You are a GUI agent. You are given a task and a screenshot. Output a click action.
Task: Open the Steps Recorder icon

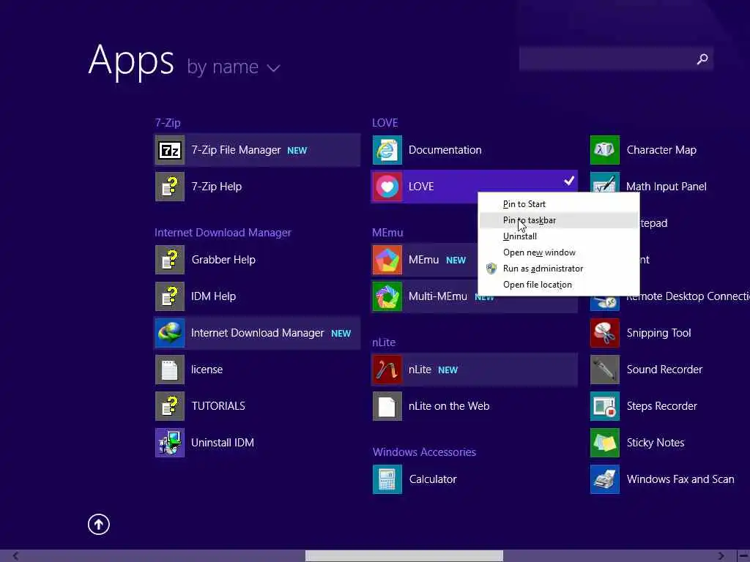pos(604,405)
